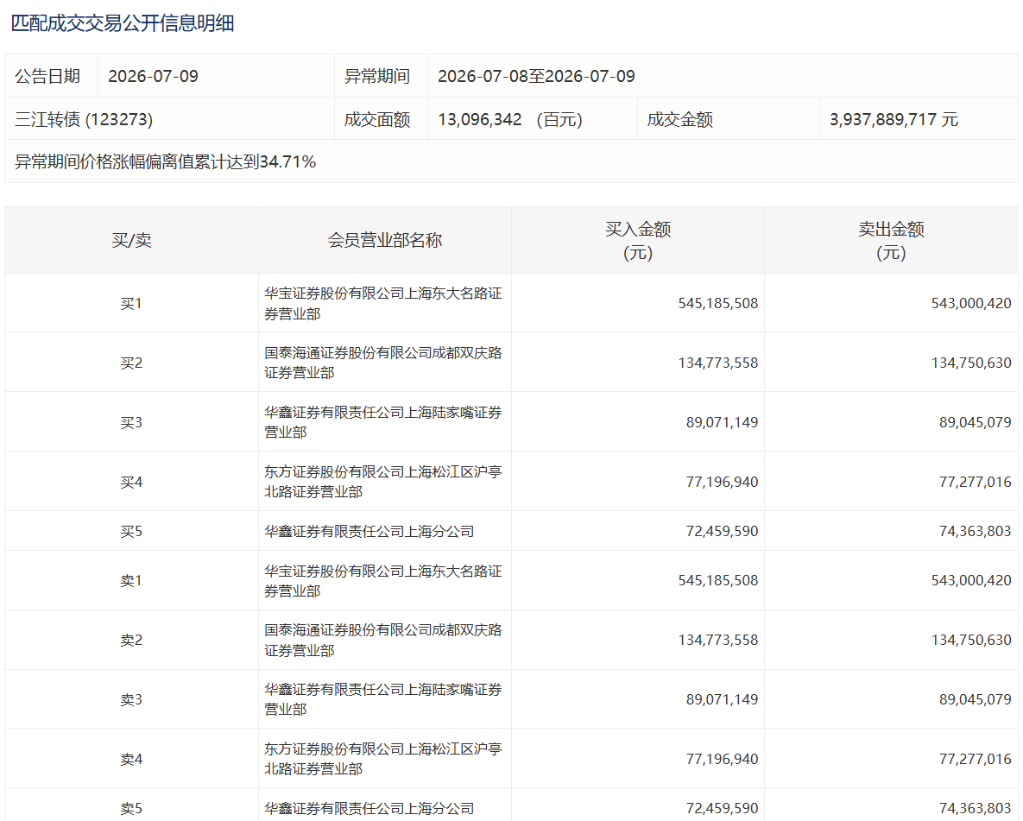Screen dimensions: 1023x821
Task: Select the 卖5 row label
Action: pos(131,809)
